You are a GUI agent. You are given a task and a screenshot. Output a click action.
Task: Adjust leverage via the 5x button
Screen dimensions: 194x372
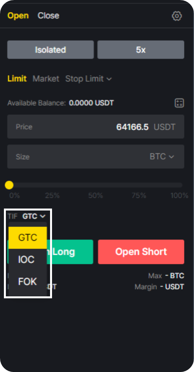pyautogui.click(x=141, y=49)
